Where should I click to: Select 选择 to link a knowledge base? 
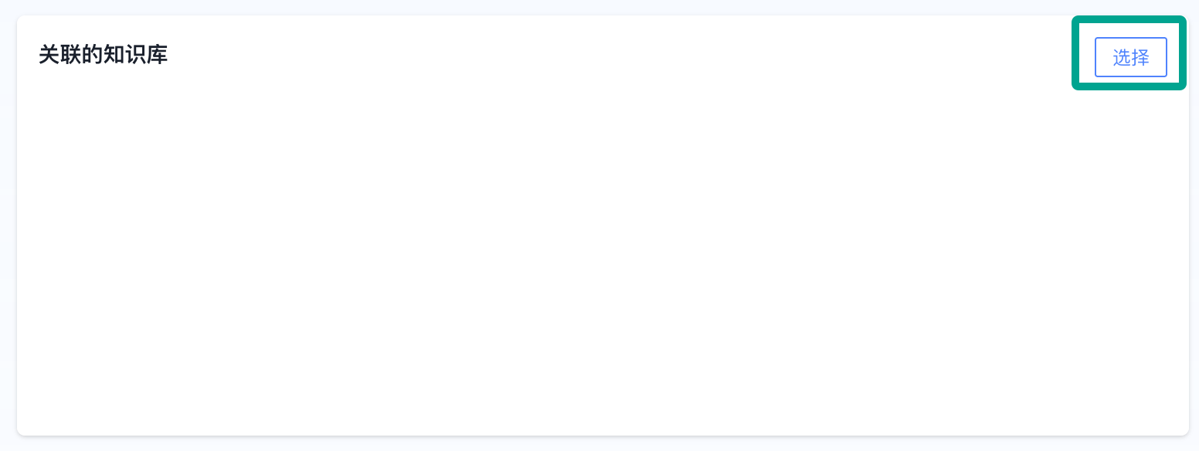coord(1130,57)
